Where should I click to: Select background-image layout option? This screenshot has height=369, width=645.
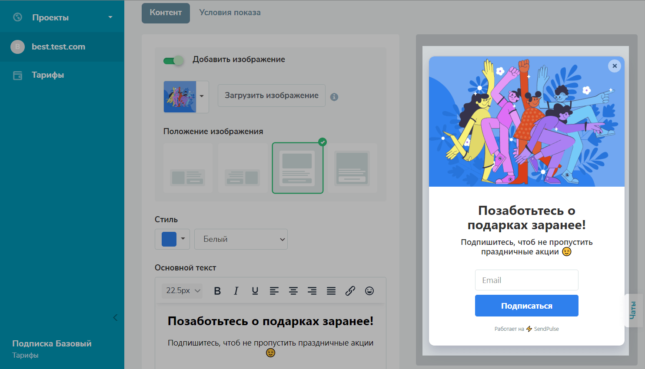click(x=352, y=168)
